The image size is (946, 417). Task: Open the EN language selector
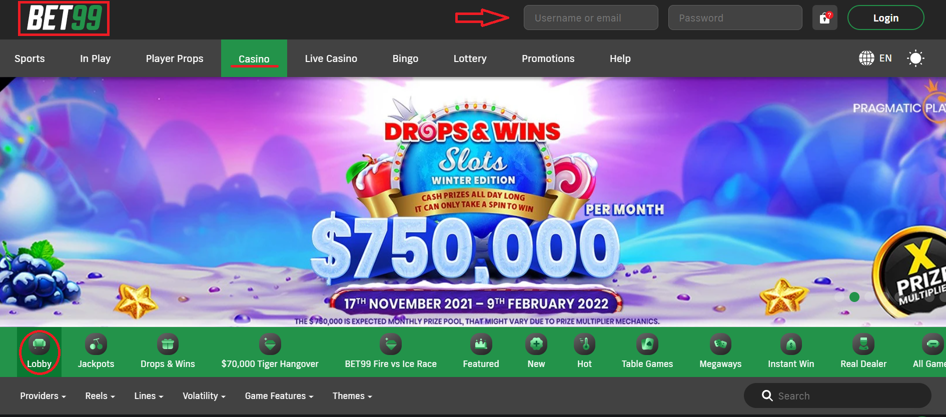[875, 58]
